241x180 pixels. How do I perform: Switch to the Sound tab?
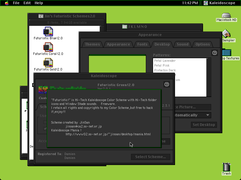(x=183, y=44)
